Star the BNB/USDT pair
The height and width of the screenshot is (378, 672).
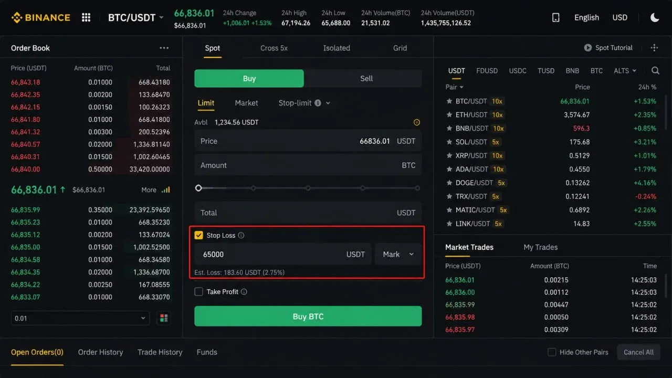tap(449, 128)
